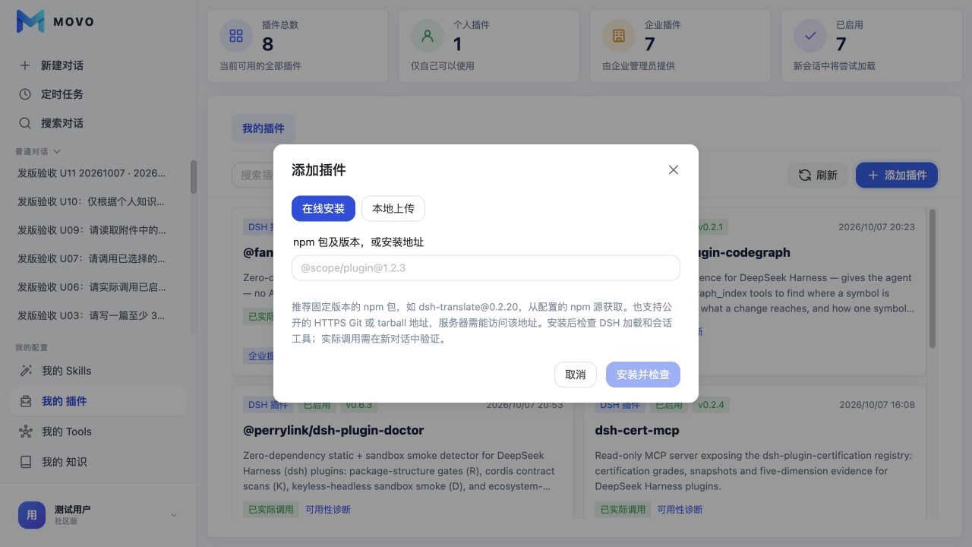Click the 用 user avatar
This screenshot has width=972, height=547.
tap(32, 515)
